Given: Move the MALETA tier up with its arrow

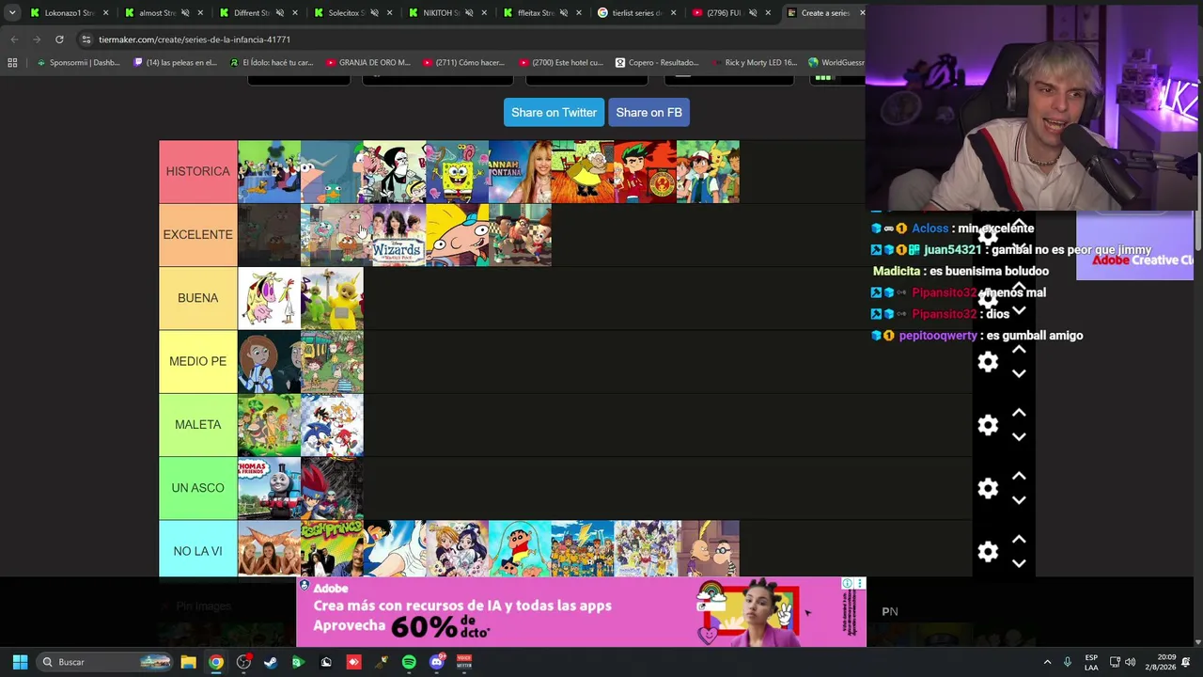Looking at the screenshot, I should [1019, 413].
